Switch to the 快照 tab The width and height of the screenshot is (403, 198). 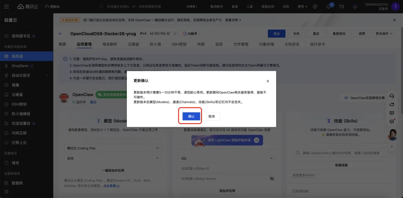(201, 44)
